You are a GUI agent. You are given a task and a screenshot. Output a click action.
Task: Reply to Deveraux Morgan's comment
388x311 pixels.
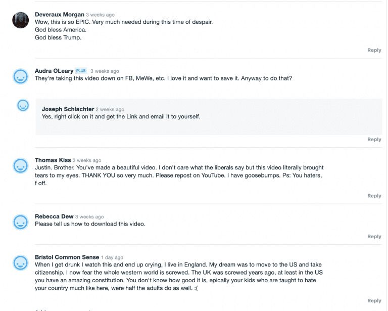tap(374, 50)
